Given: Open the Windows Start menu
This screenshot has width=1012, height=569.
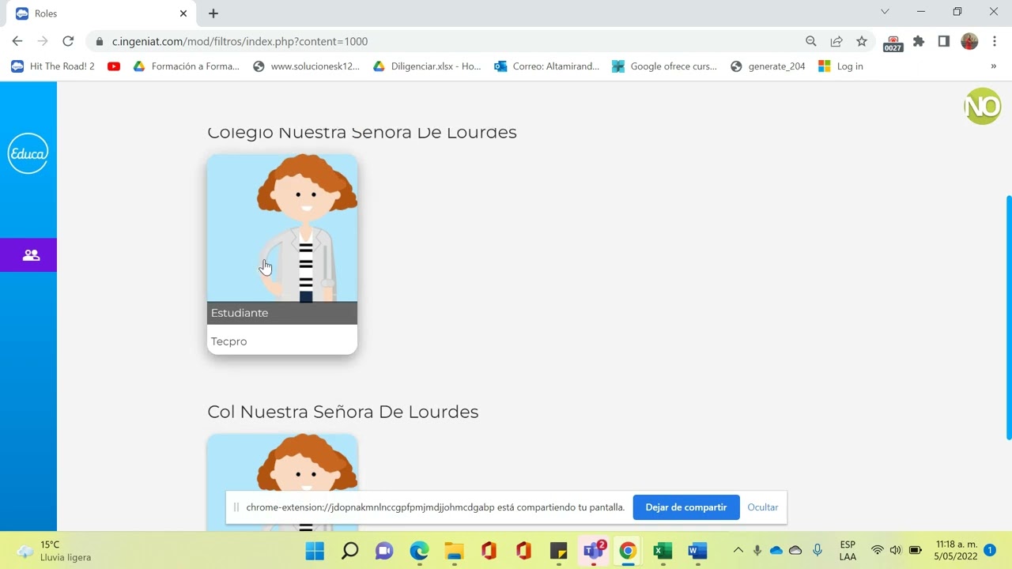Looking at the screenshot, I should coord(315,551).
